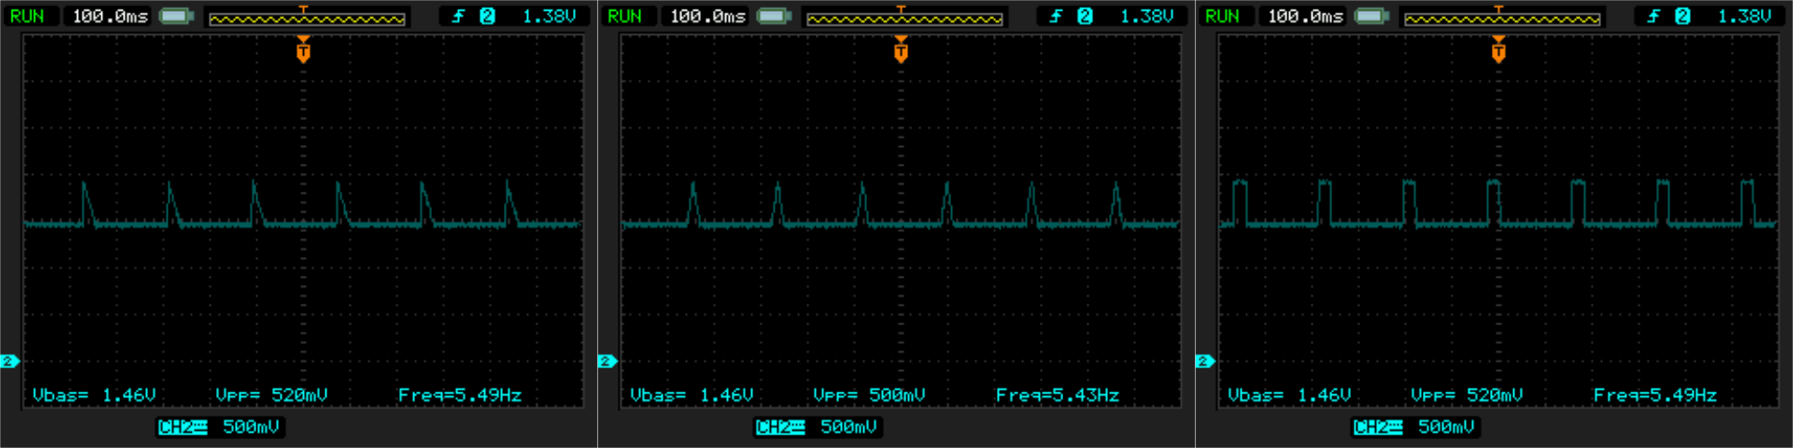This screenshot has width=1793, height=448.
Task: Click the CH2 coupling label on middle screen
Action: click(x=781, y=427)
